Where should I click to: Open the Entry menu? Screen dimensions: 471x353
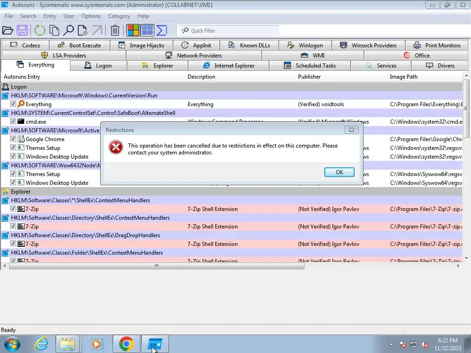point(50,16)
